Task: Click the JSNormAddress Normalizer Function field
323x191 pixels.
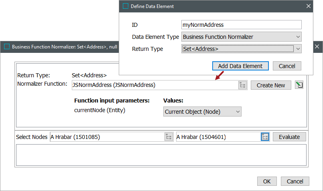Action: (x=154, y=85)
